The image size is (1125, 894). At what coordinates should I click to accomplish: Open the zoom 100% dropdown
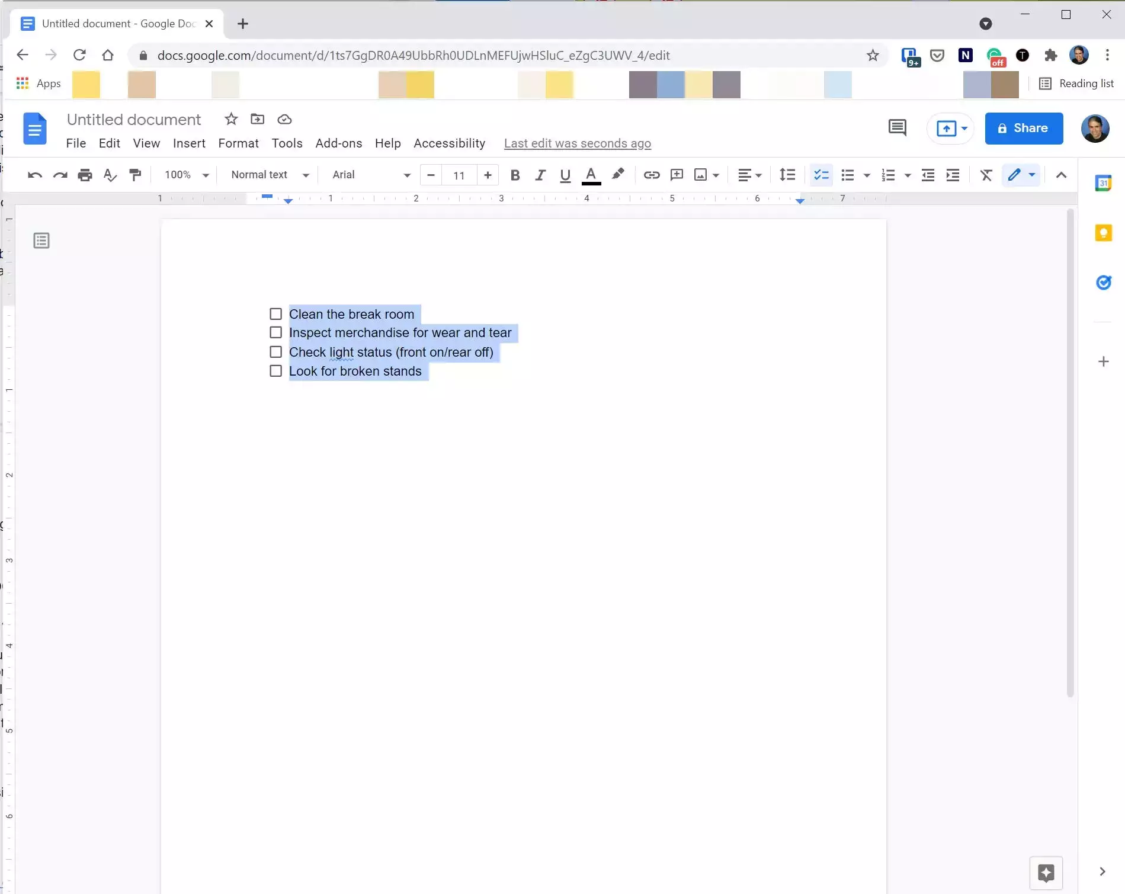[187, 175]
